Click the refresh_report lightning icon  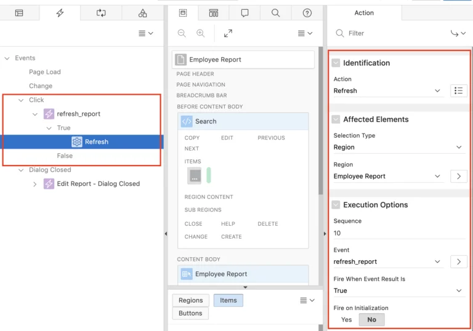(49, 114)
